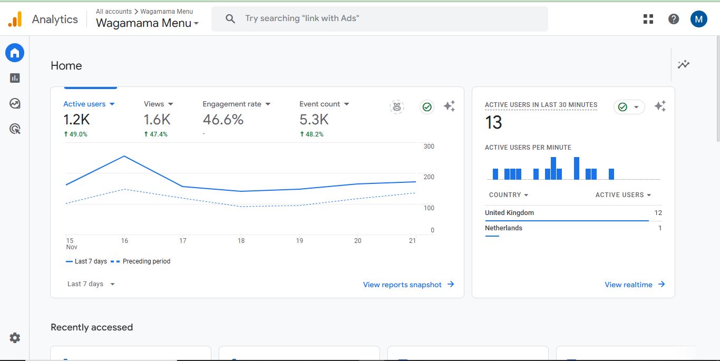This screenshot has width=720, height=361.
Task: Click the All accounts breadcrumb
Action: click(113, 11)
